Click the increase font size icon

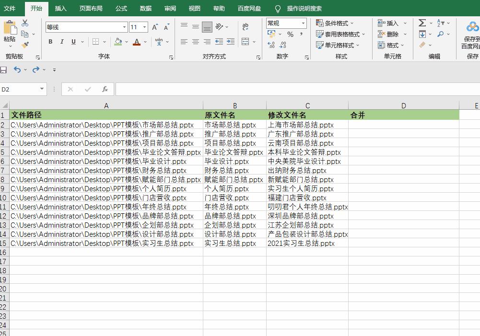pos(155,27)
